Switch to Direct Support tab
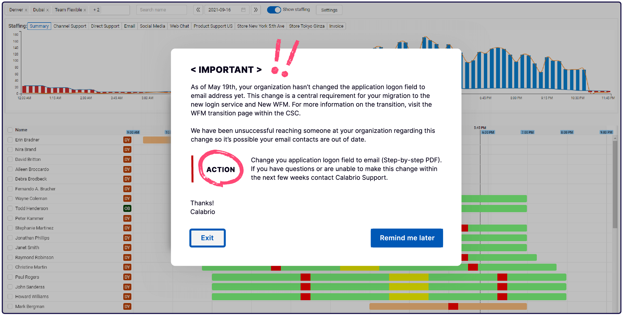 point(105,26)
